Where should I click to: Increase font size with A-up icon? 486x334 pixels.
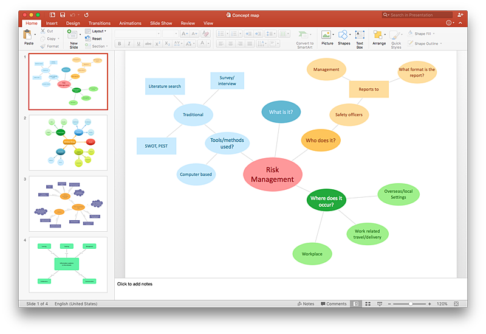tap(185, 33)
